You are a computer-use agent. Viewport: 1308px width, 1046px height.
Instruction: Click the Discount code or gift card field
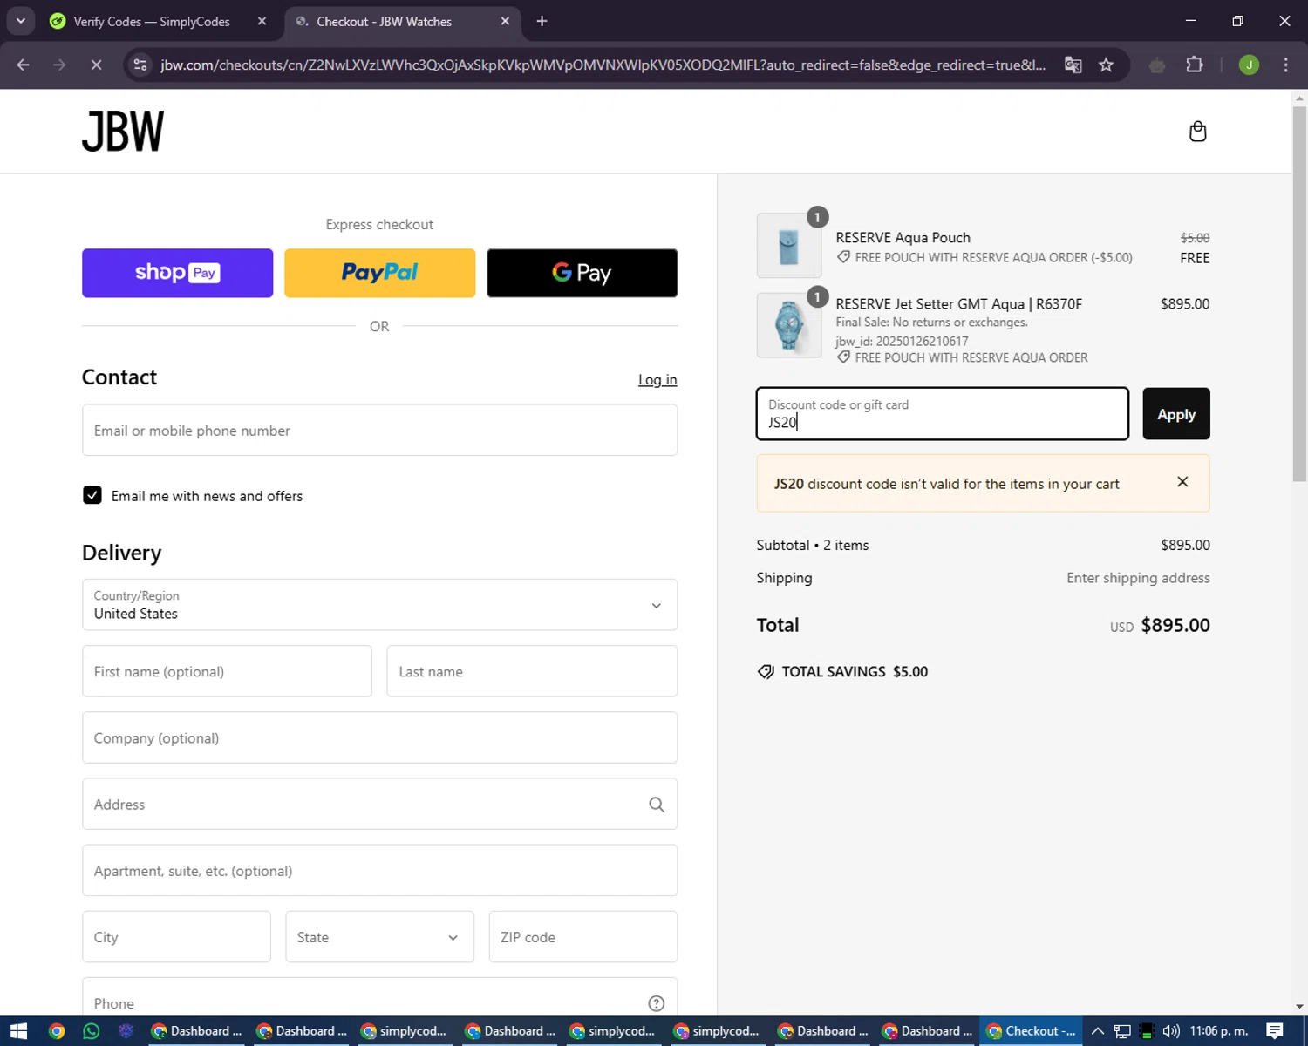click(x=943, y=414)
